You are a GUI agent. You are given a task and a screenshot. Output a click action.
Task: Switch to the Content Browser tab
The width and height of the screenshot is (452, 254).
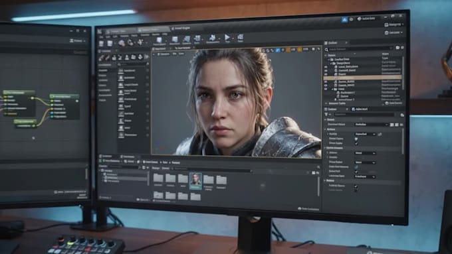coord(106,157)
